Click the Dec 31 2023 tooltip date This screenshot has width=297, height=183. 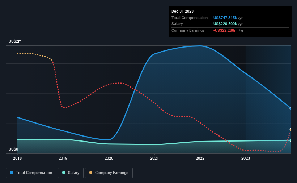coord(182,11)
